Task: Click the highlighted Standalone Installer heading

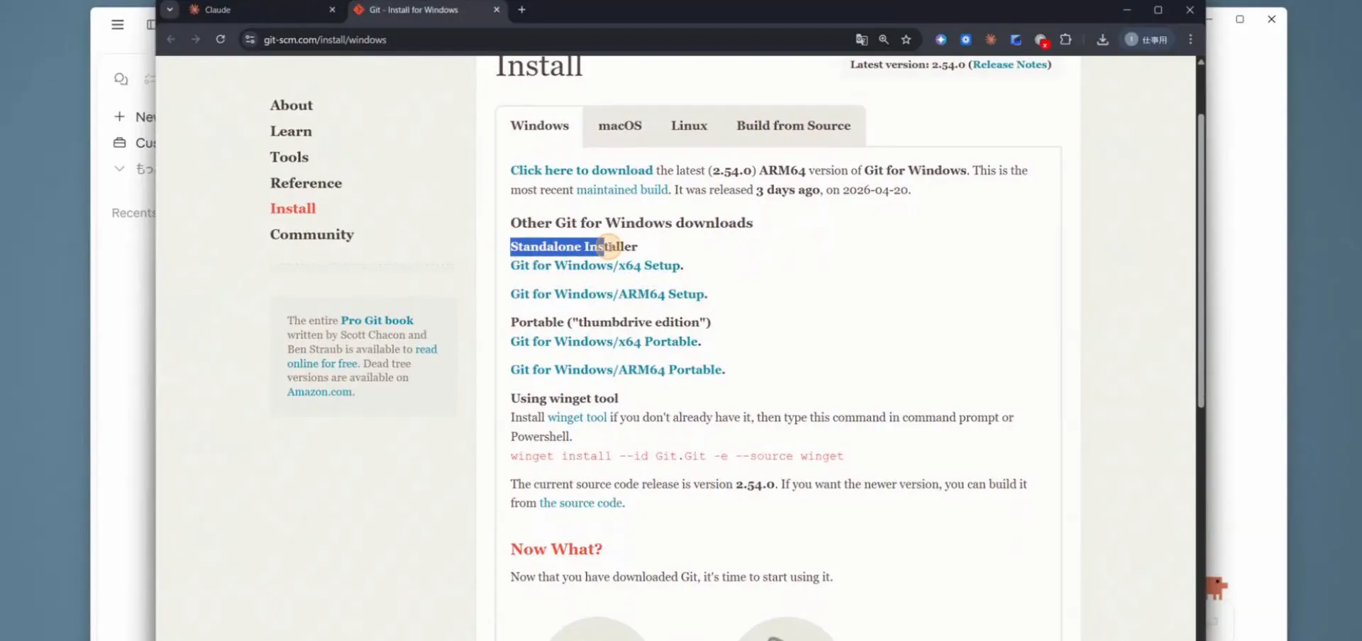Action: [x=574, y=247]
